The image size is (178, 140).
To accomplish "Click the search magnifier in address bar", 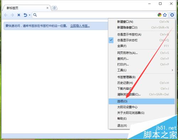I will [x=35, y=15].
